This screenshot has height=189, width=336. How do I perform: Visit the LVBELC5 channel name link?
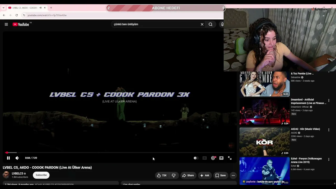pyautogui.click(x=18, y=174)
